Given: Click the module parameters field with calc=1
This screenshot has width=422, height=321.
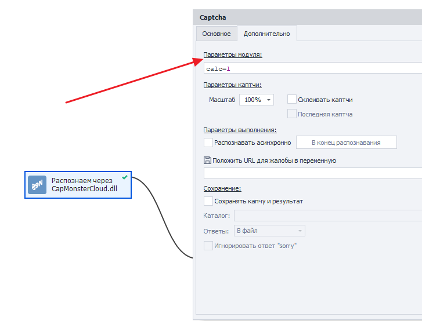Looking at the screenshot, I should pyautogui.click(x=313, y=68).
